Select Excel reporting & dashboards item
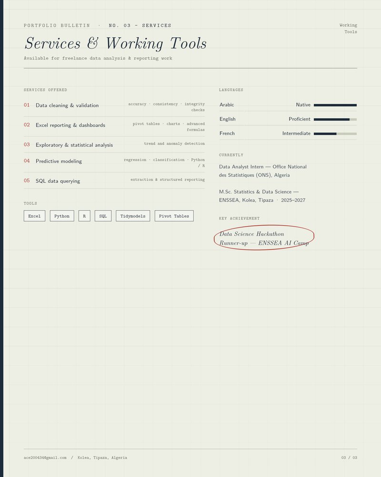Viewport: 381px width, 477px height. 114,126
